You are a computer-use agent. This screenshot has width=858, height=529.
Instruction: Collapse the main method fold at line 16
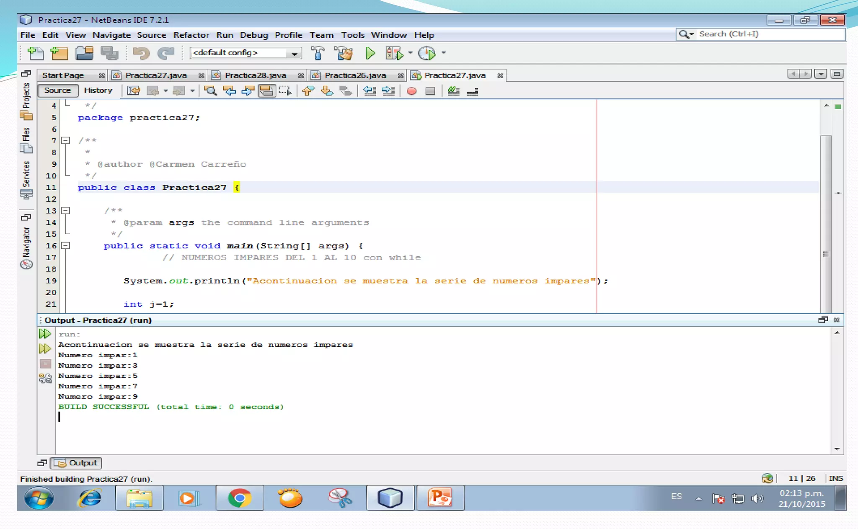point(66,246)
